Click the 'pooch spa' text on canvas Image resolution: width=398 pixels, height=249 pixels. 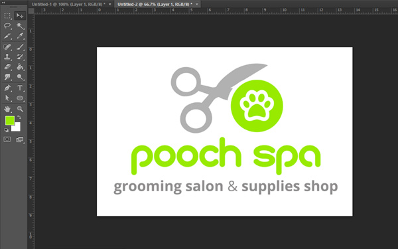click(226, 156)
